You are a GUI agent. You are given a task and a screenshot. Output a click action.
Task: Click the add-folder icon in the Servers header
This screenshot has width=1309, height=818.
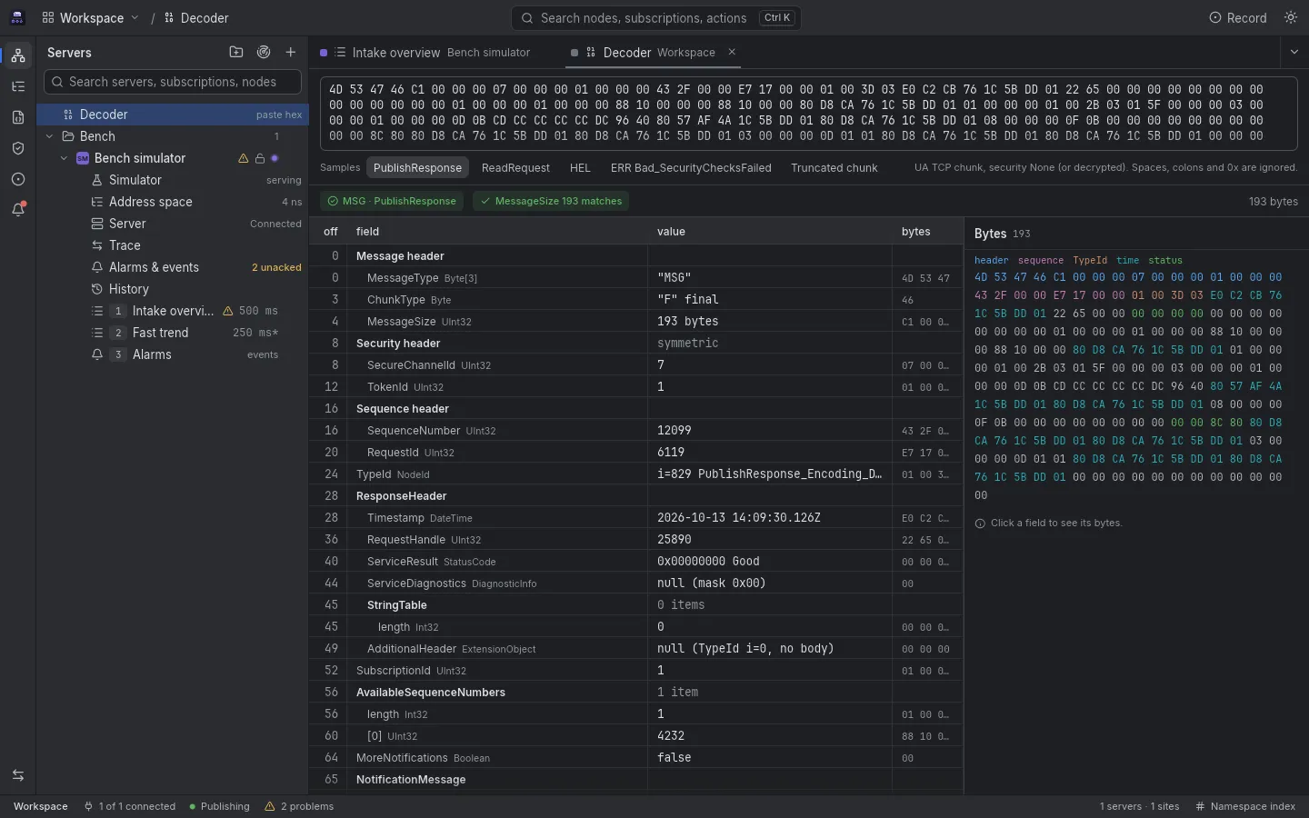[x=236, y=53]
